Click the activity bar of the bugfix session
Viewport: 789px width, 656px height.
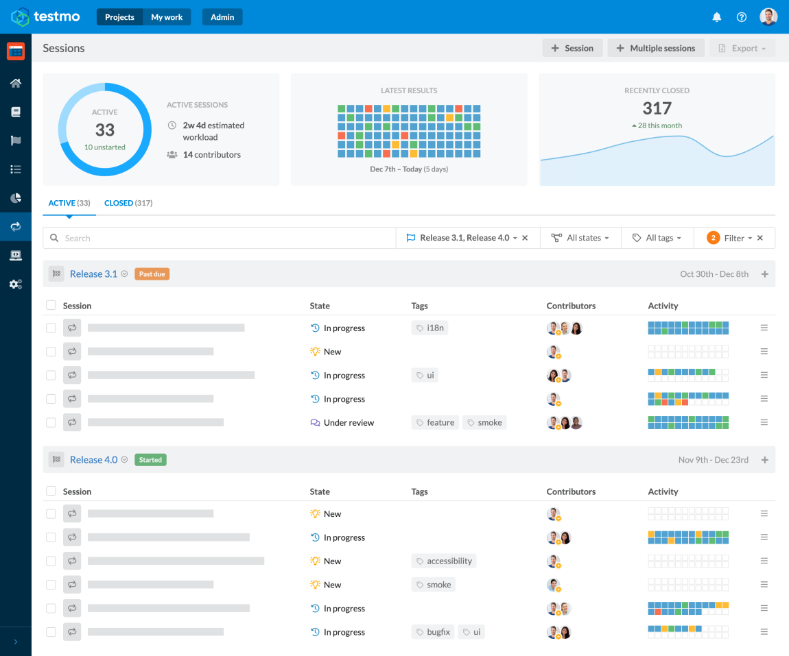[688, 632]
